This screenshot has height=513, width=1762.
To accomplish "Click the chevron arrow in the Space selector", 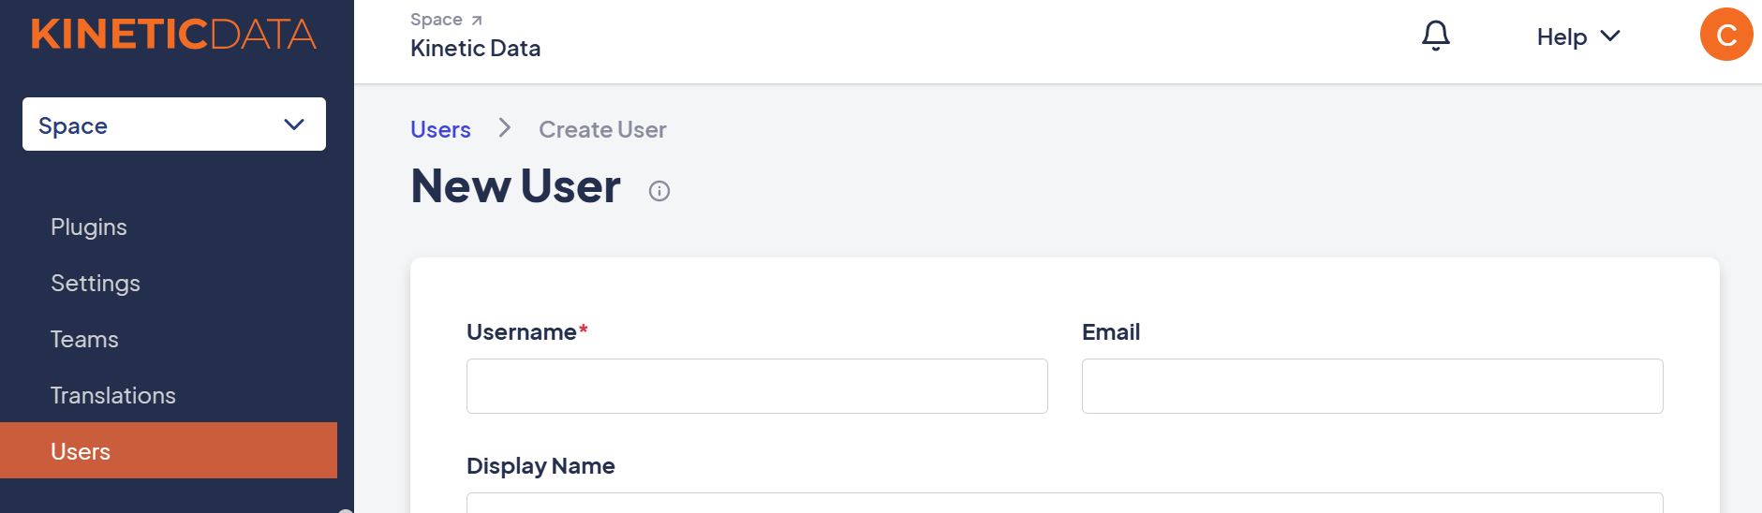I will coord(294,125).
